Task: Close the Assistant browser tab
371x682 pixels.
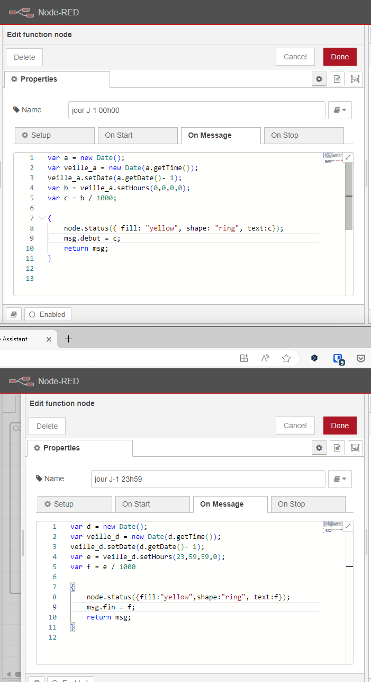Action: pos(49,339)
